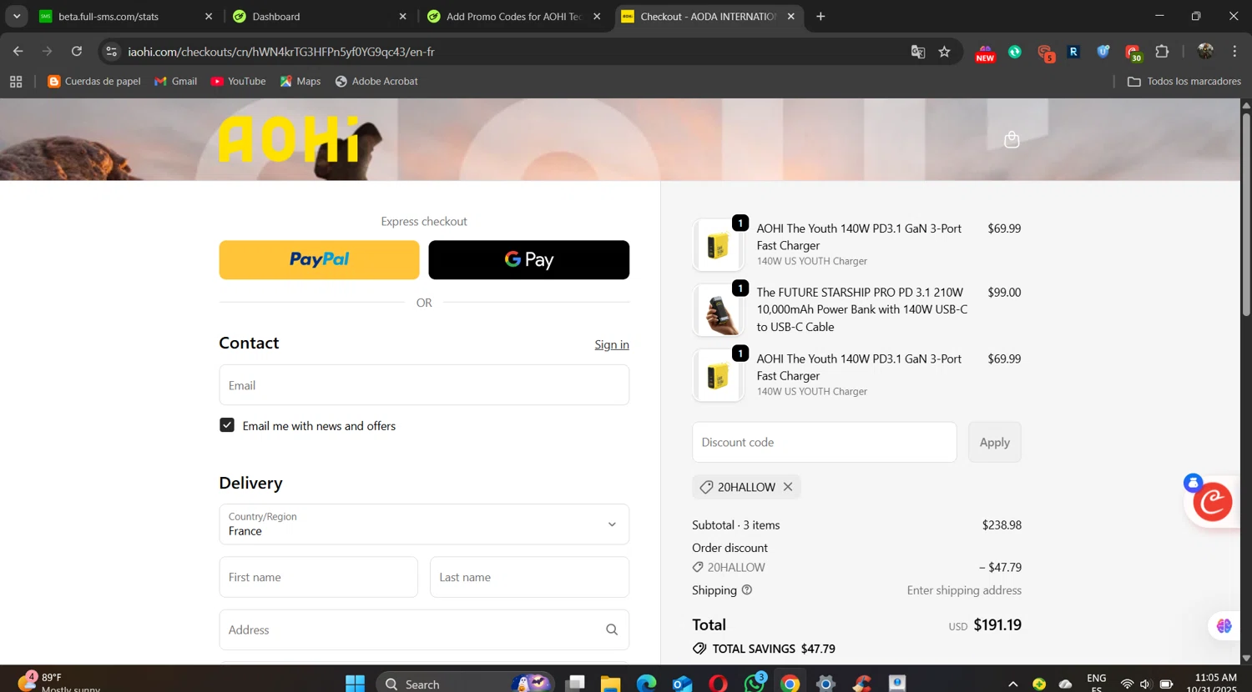View site information icon in the address bar

pyautogui.click(x=112, y=52)
